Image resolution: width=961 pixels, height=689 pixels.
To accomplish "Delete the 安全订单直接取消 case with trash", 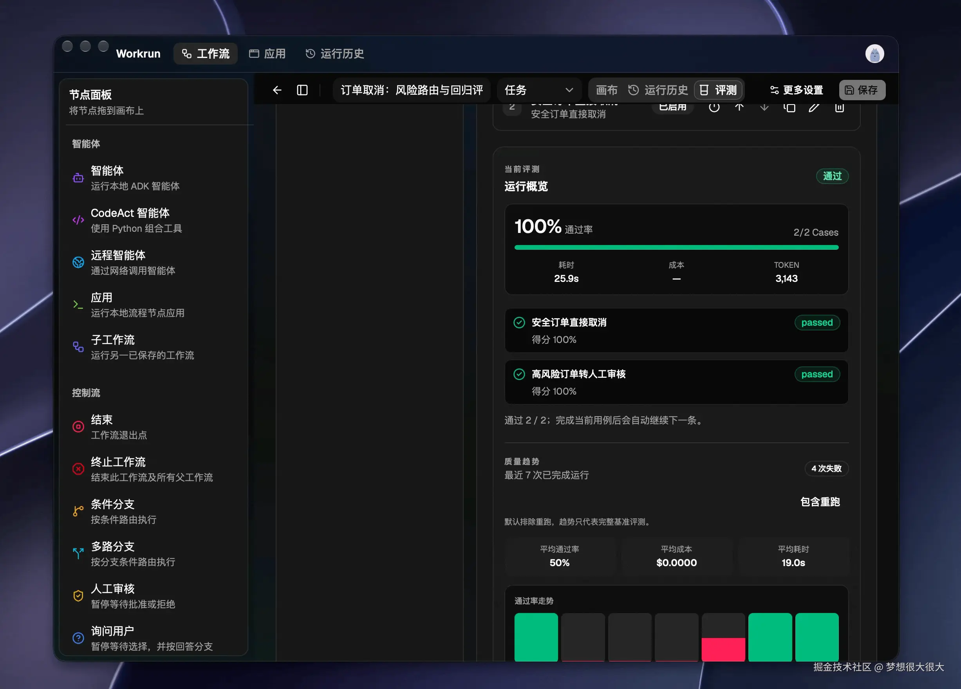I will pyautogui.click(x=839, y=108).
